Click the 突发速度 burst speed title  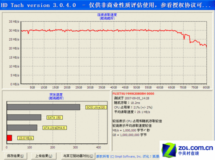pyautogui.click(x=56, y=95)
